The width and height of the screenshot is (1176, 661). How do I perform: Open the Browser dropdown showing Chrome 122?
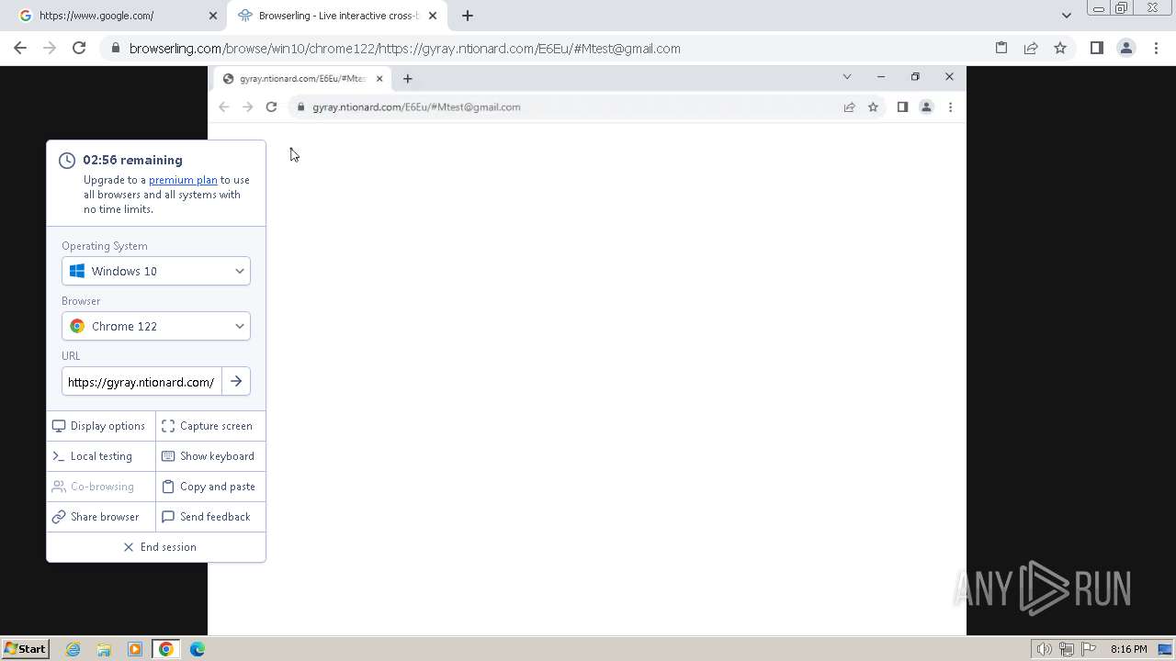156,326
